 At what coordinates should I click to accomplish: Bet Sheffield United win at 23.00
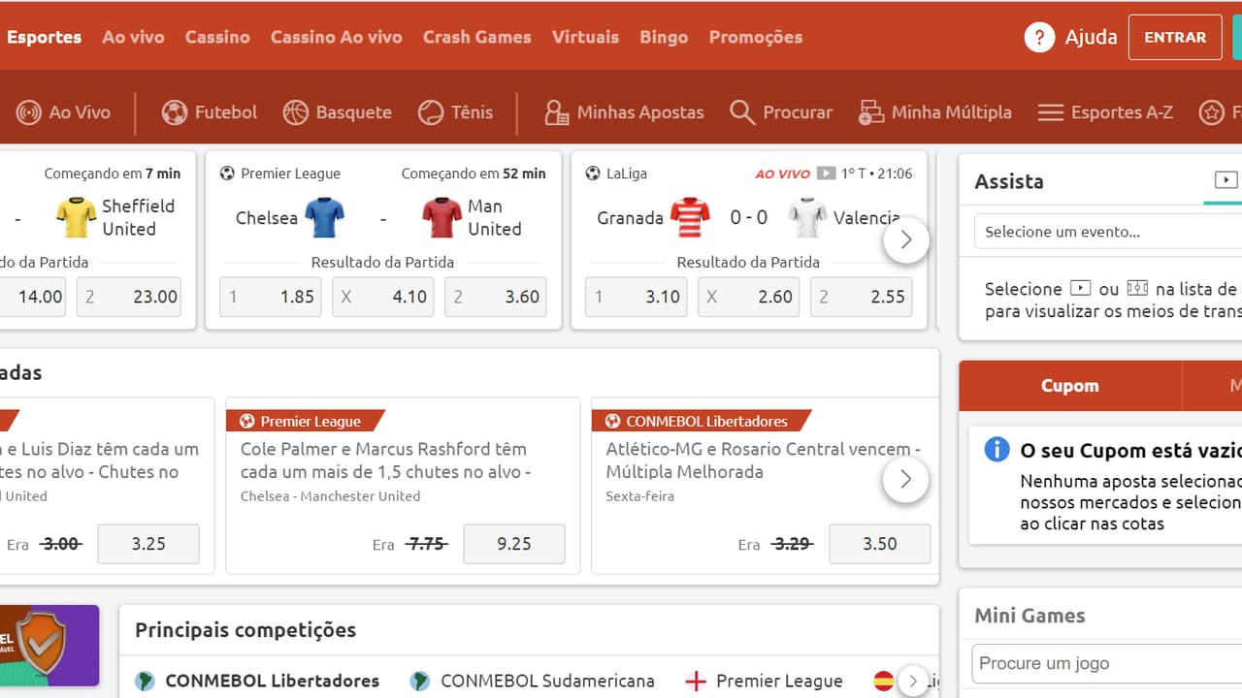tap(130, 297)
